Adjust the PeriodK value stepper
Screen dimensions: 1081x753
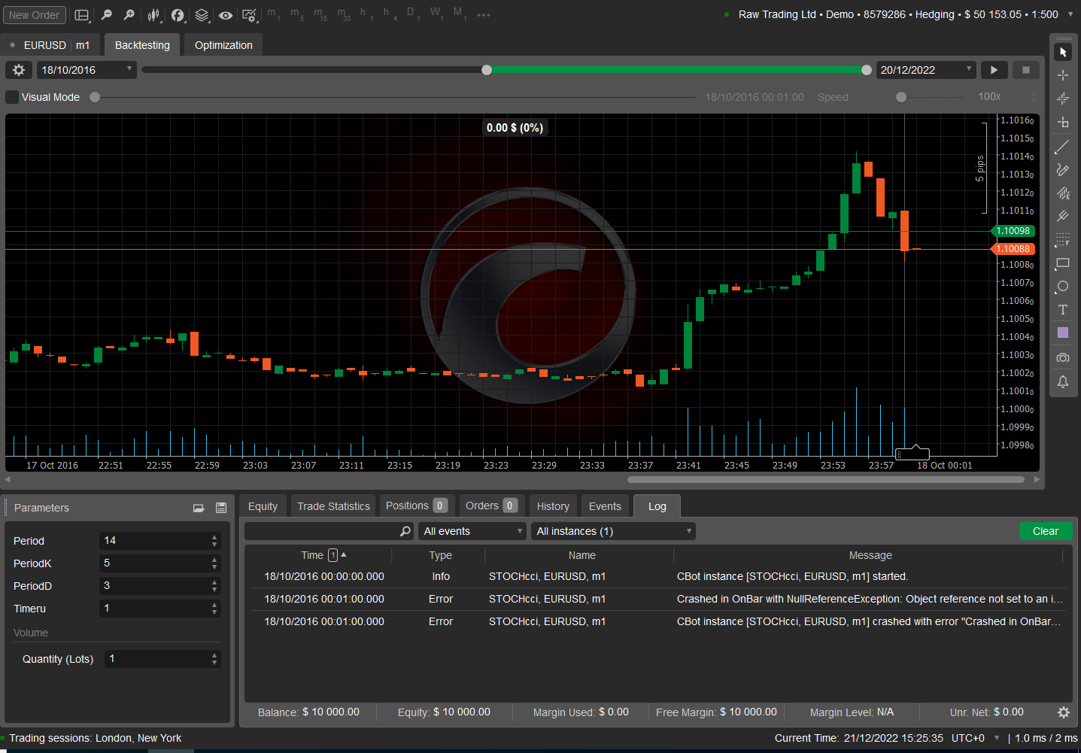(214, 563)
